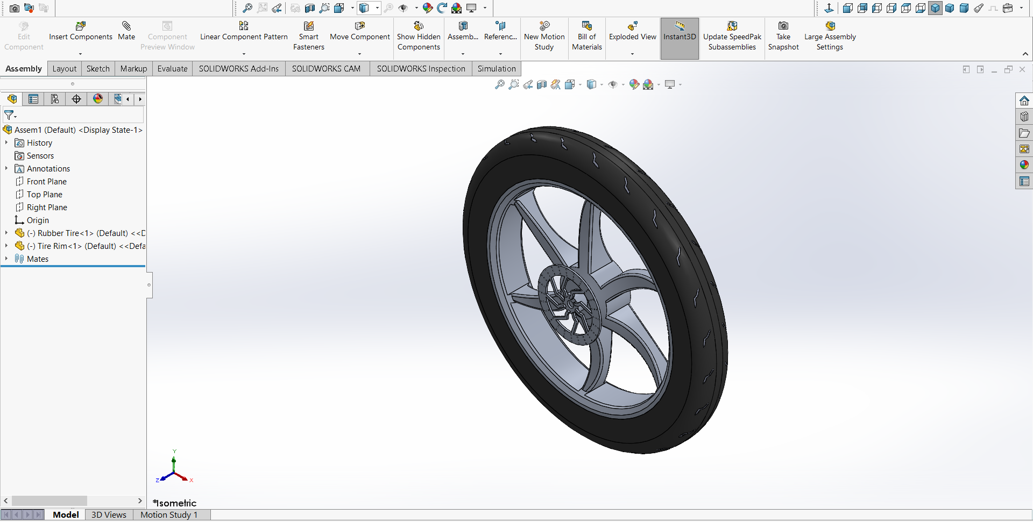The height and width of the screenshot is (522, 1033).
Task: Select Front Plane in the feature tree
Action: tap(46, 182)
